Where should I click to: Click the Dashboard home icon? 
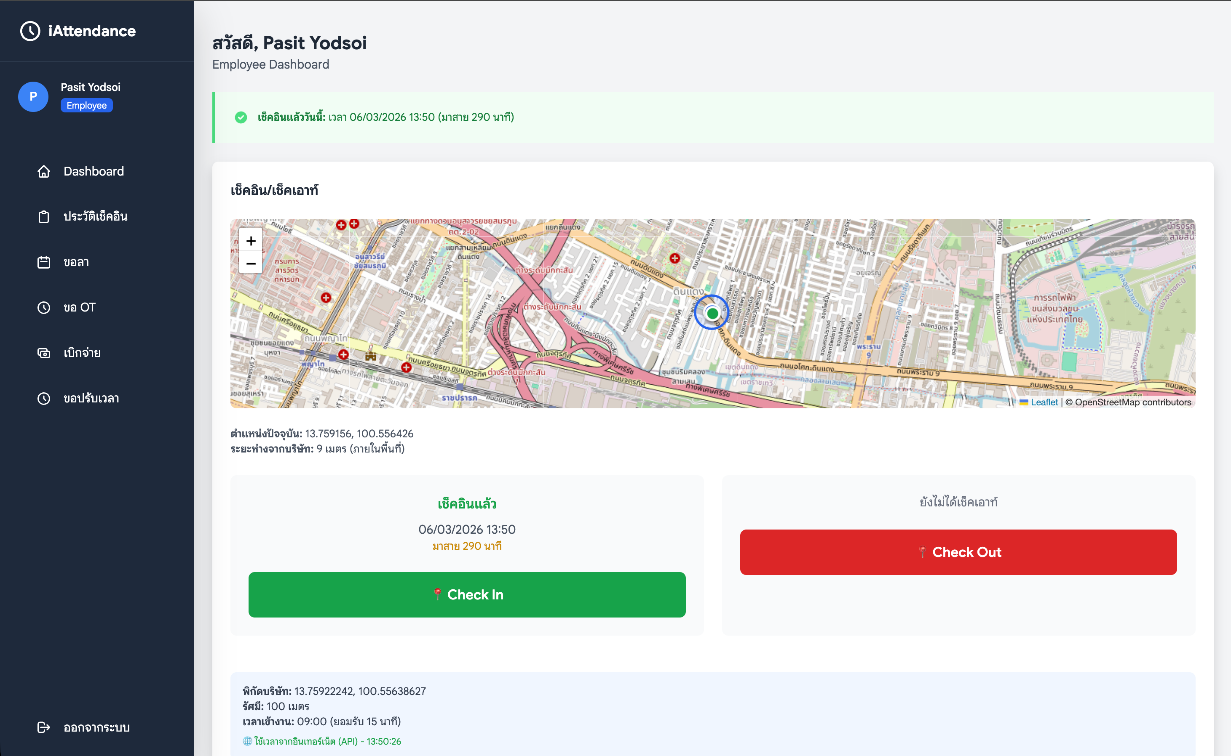coord(43,171)
